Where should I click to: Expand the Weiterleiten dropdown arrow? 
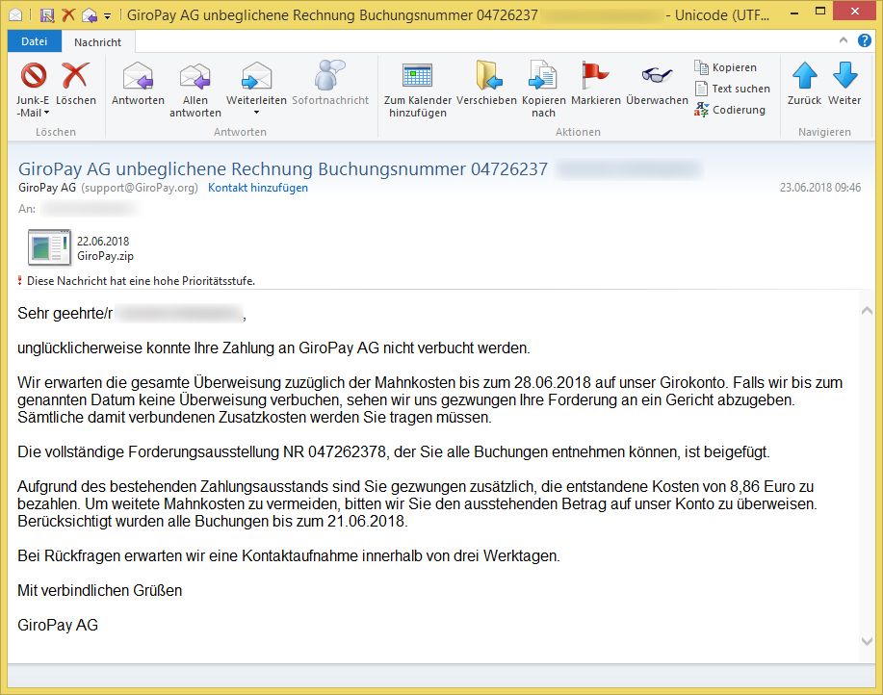[256, 113]
